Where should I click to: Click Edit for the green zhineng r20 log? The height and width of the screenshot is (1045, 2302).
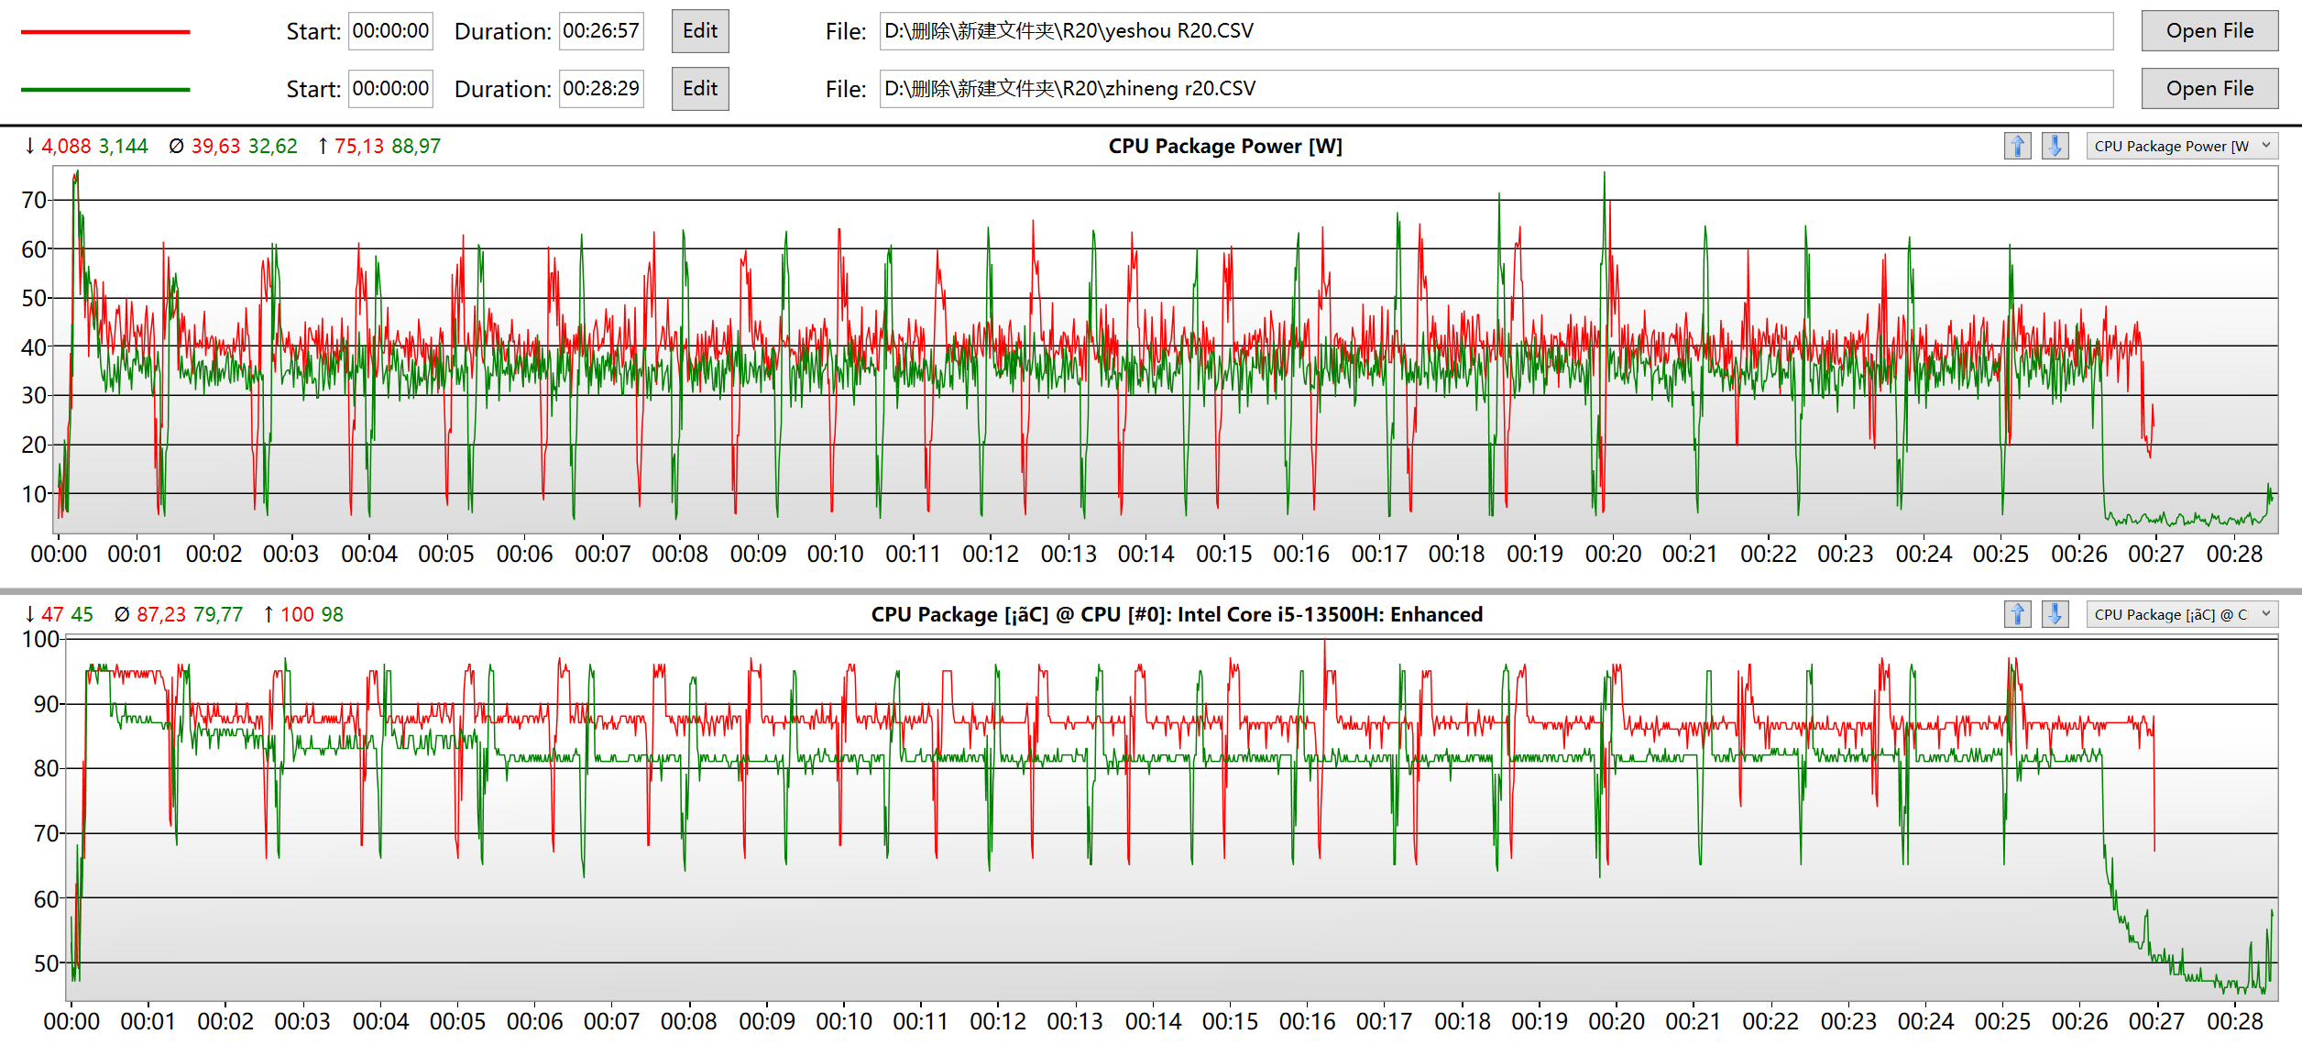[700, 89]
